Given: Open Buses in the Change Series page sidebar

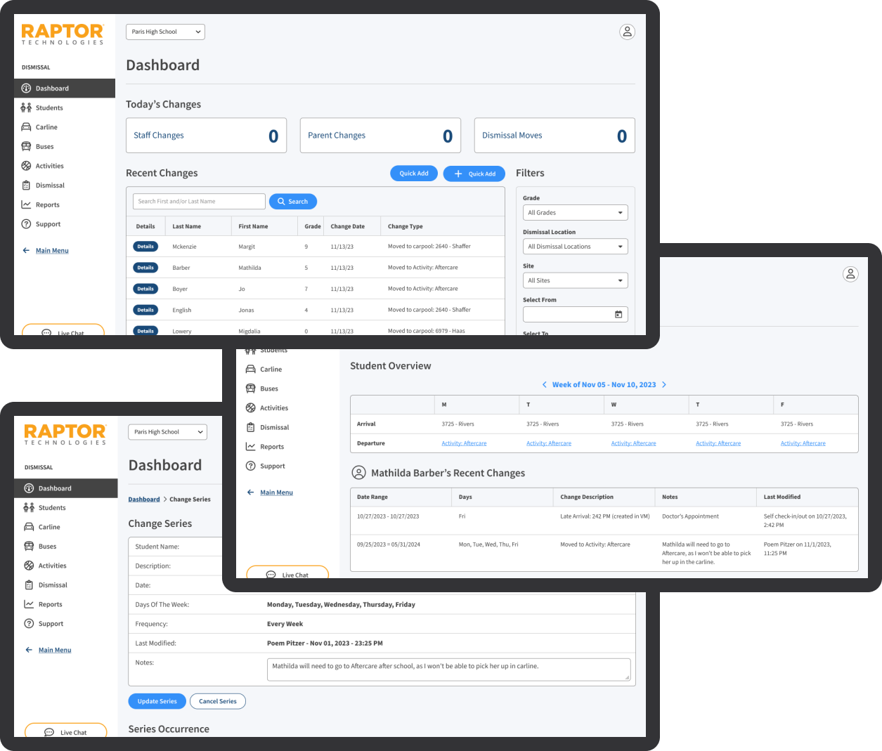Looking at the screenshot, I should pos(47,547).
